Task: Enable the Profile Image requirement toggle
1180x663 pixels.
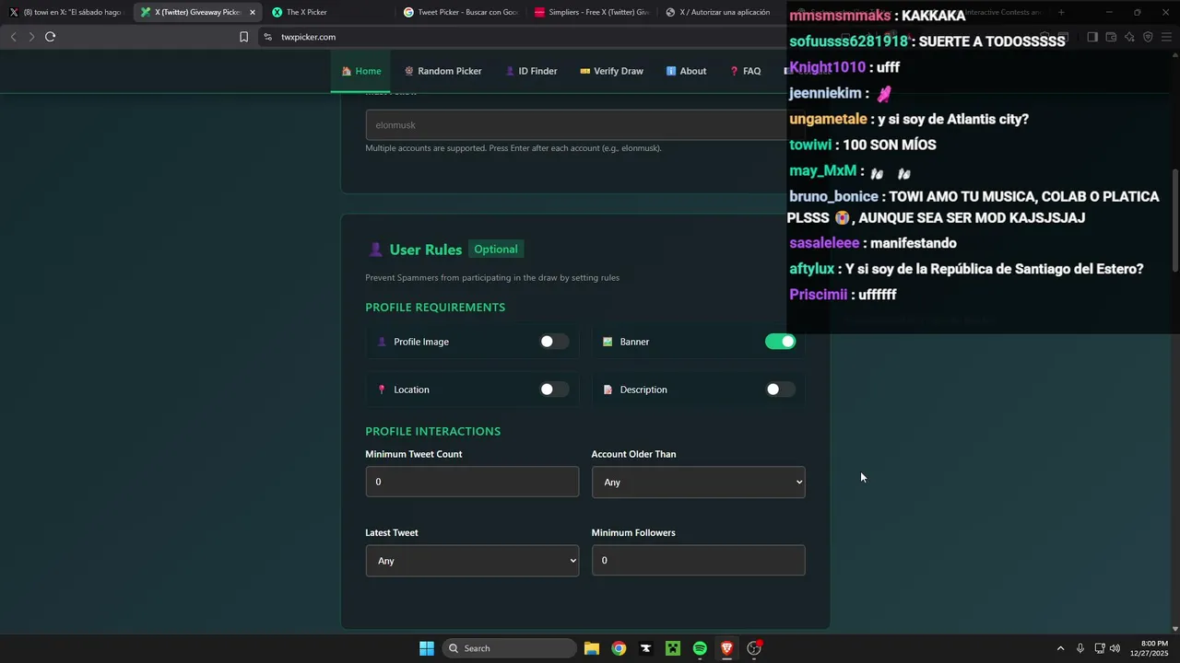Action: click(554, 342)
